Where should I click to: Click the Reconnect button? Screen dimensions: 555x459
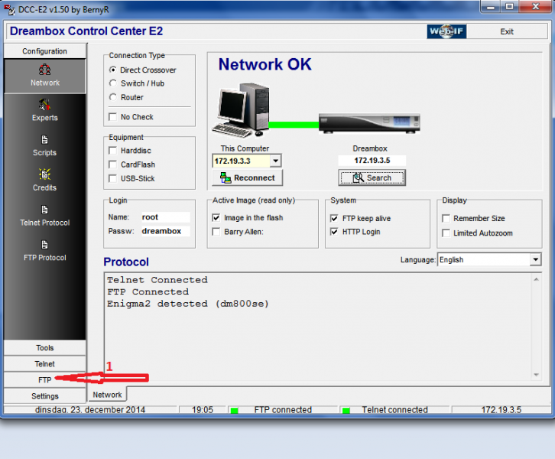[x=247, y=177]
